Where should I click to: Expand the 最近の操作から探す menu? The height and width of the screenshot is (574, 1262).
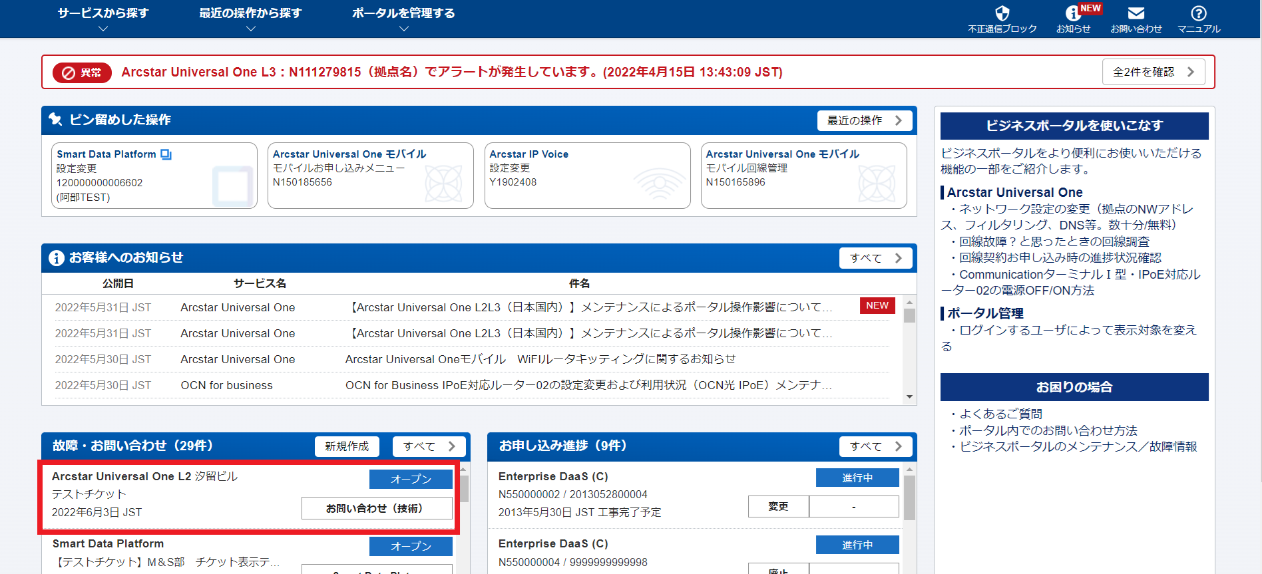(x=250, y=19)
